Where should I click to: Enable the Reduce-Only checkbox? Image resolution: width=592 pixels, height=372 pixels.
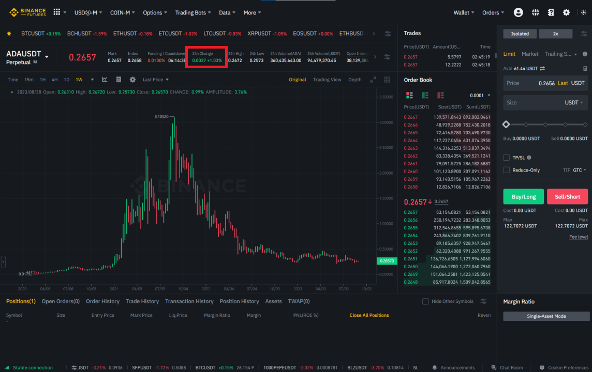[506, 170]
